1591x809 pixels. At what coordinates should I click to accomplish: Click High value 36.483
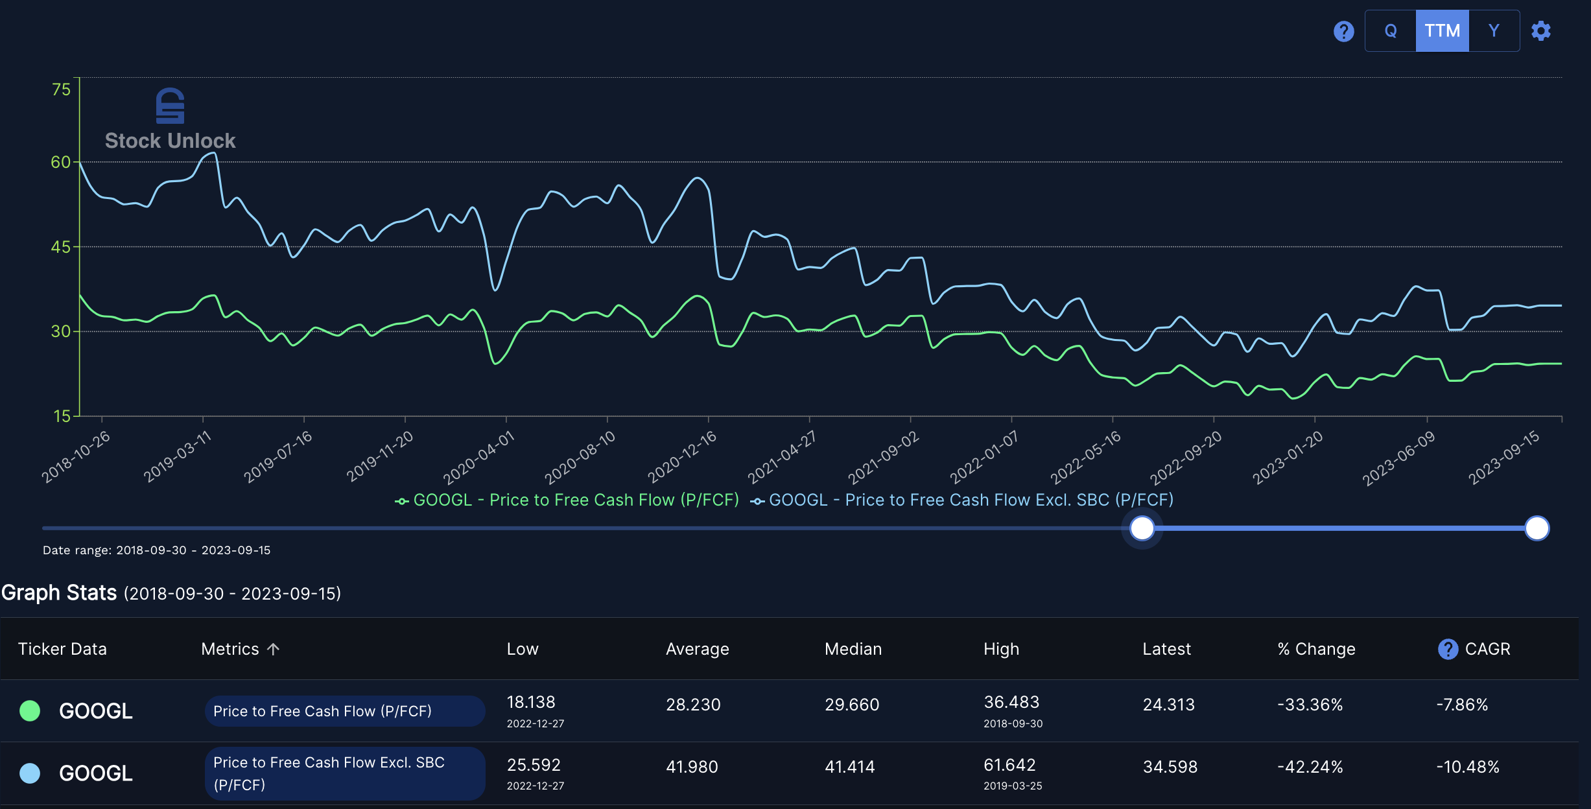(x=1011, y=702)
